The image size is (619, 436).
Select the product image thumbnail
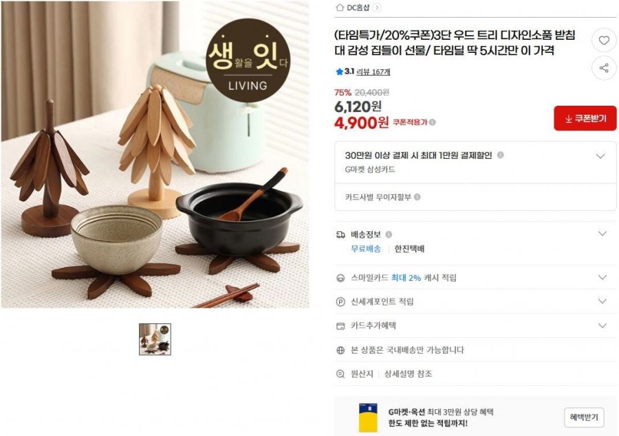[x=155, y=339]
